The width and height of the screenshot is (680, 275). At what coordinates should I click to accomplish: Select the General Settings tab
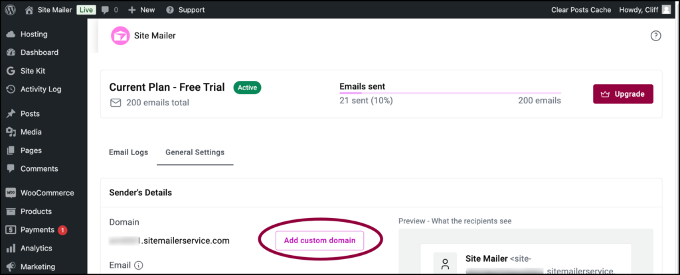(195, 152)
